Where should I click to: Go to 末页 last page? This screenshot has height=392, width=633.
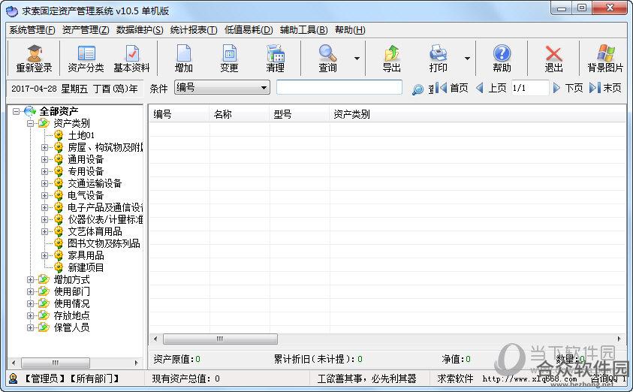[605, 88]
